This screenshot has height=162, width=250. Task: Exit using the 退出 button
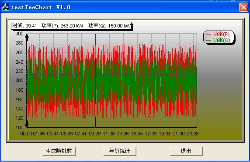point(186,151)
